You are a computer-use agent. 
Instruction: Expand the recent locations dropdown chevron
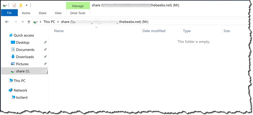23,22
